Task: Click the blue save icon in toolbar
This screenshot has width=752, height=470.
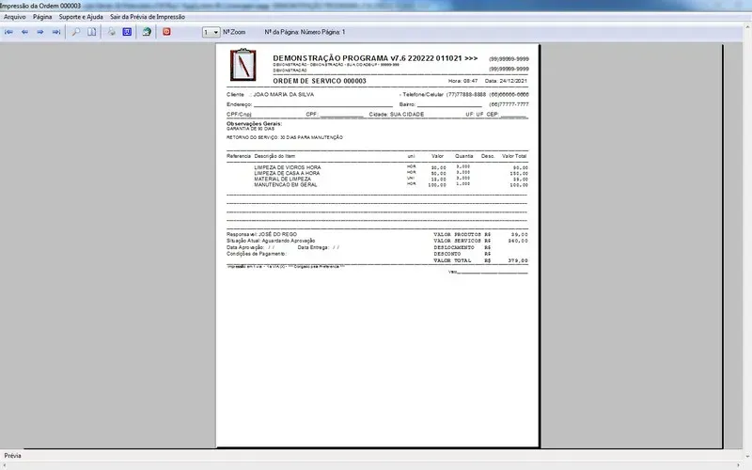Action: pyautogui.click(x=126, y=32)
